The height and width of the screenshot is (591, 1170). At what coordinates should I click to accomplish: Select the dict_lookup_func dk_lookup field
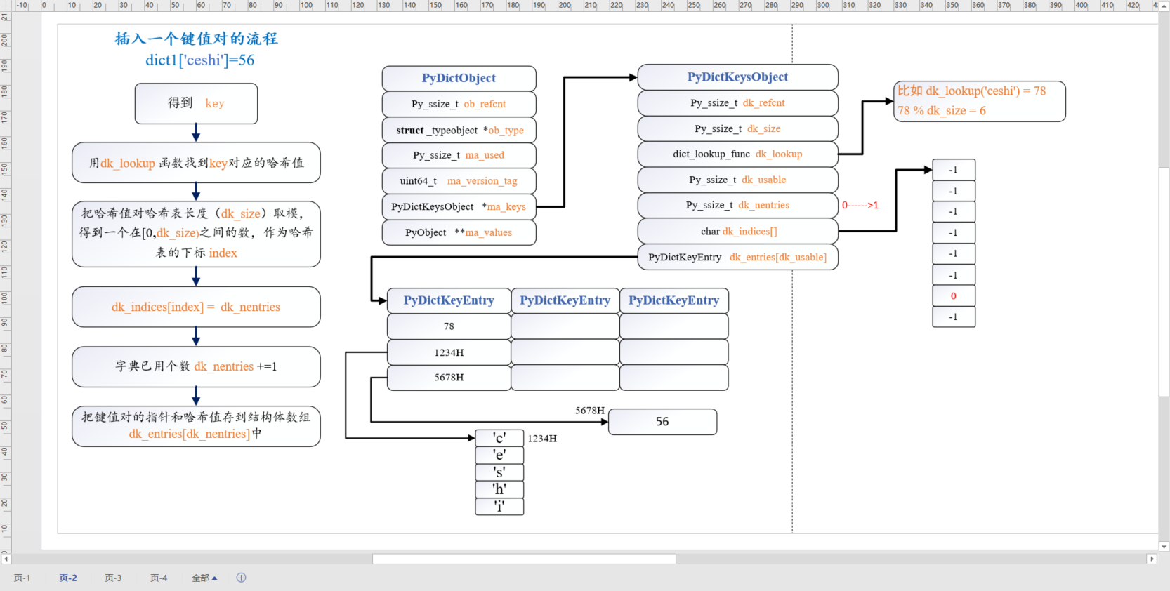click(737, 154)
